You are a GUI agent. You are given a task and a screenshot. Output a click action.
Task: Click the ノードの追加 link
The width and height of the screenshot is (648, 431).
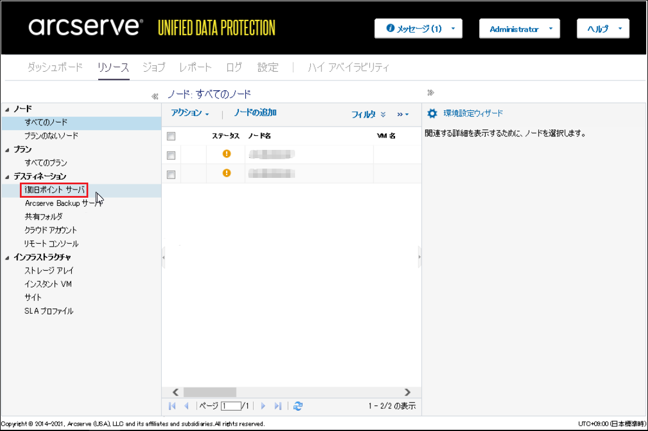coord(255,113)
